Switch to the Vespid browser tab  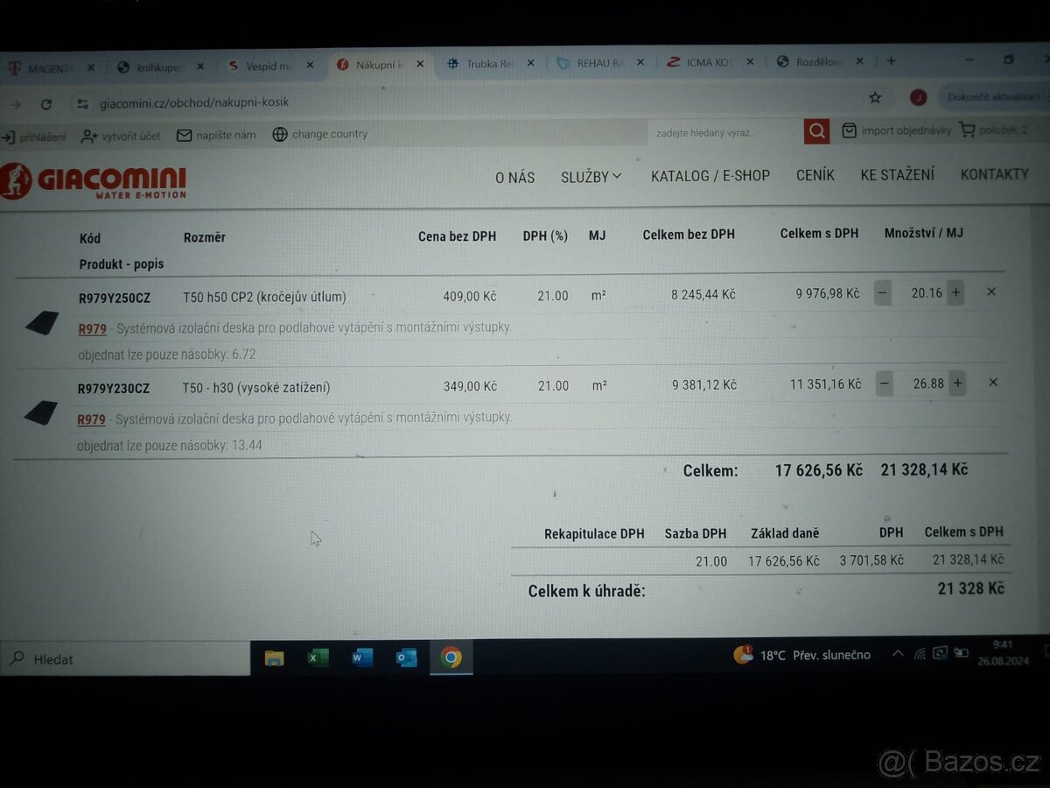[269, 66]
